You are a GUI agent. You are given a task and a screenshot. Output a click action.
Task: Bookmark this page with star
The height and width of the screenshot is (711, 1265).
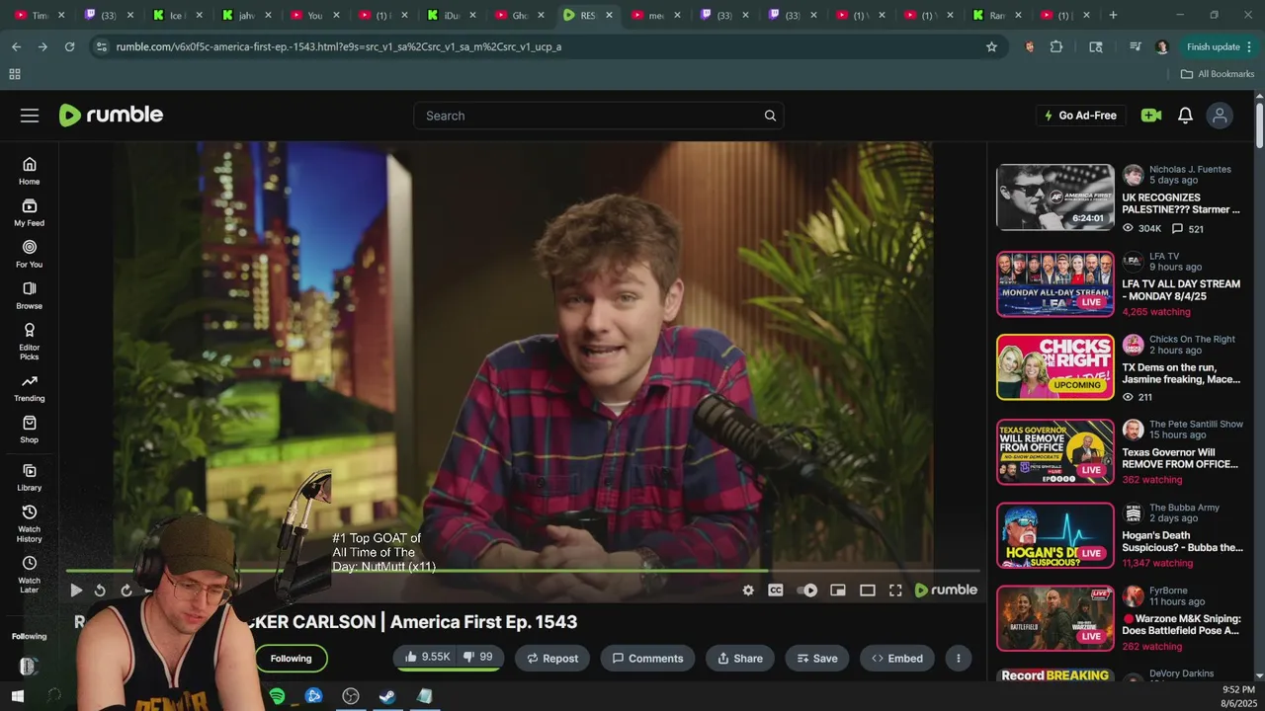(991, 46)
